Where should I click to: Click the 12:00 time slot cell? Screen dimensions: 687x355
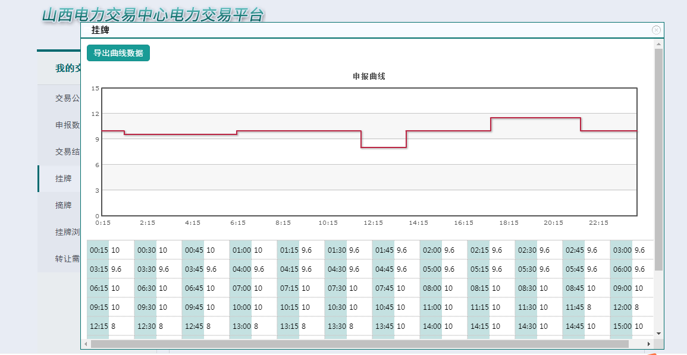[622, 307]
